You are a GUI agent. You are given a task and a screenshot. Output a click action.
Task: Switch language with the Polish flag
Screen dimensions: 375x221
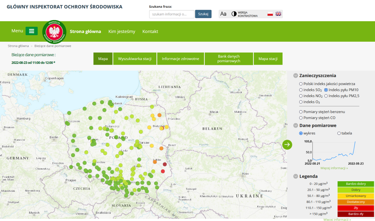(x=270, y=14)
